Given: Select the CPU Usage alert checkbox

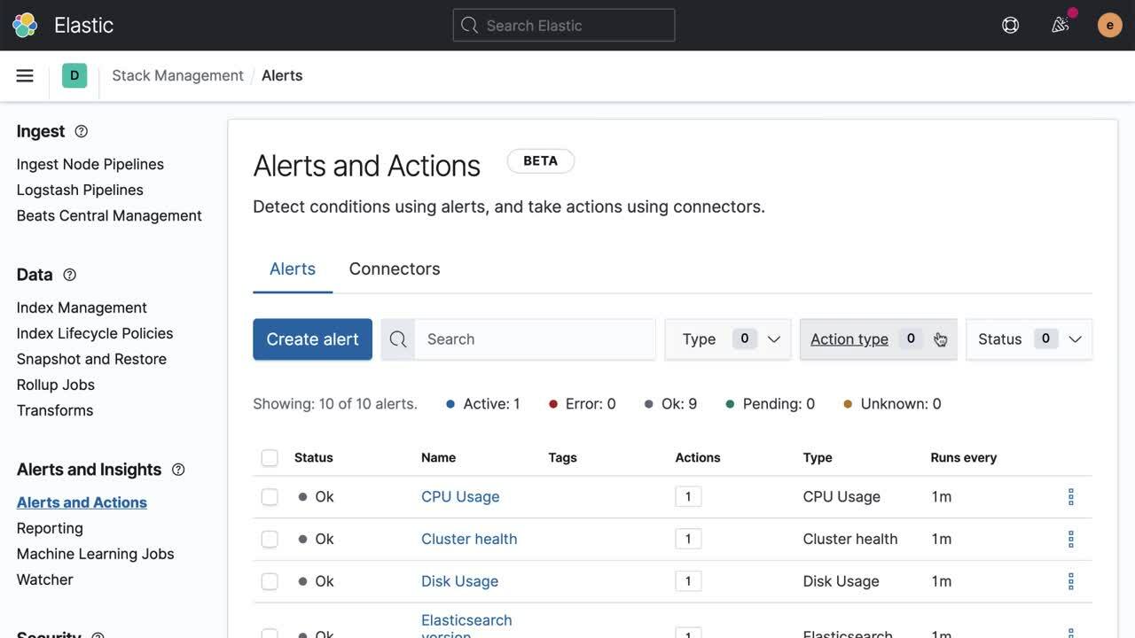Looking at the screenshot, I should click(270, 497).
